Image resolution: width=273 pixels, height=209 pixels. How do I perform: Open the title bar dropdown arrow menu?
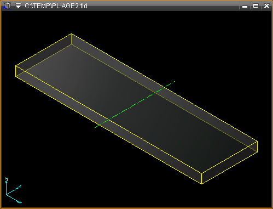[18, 6]
